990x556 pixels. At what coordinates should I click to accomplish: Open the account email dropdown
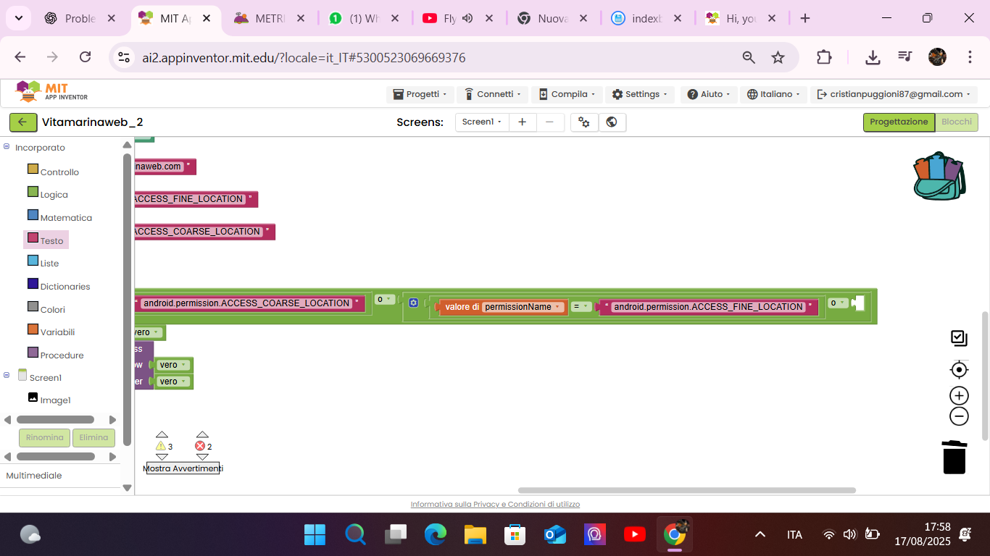pyautogui.click(x=894, y=94)
